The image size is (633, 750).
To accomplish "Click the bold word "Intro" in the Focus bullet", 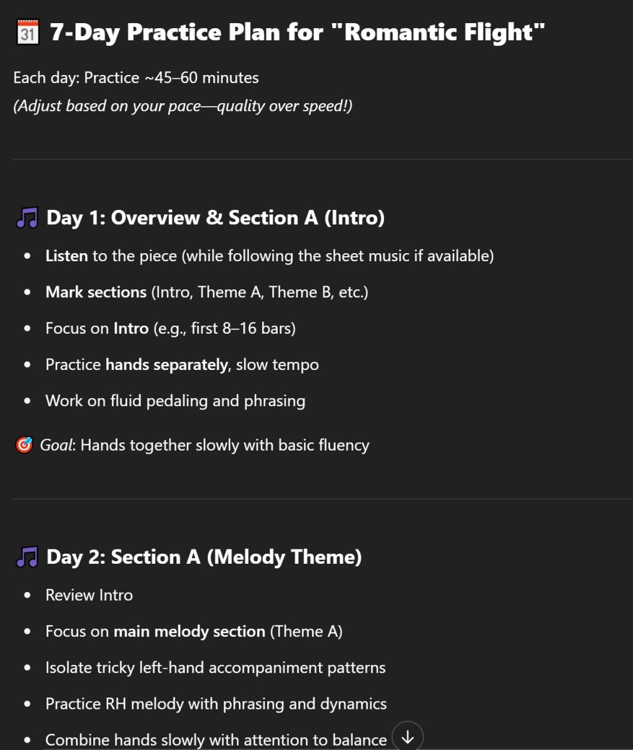I will pos(131,328).
